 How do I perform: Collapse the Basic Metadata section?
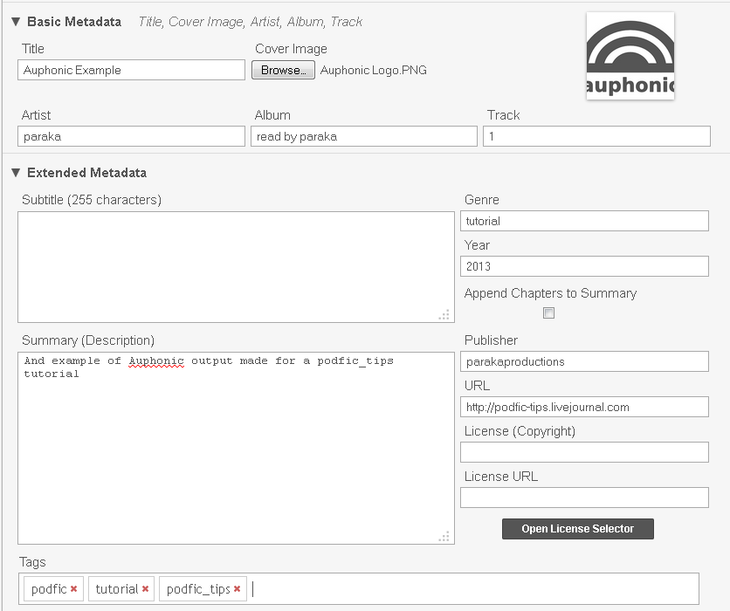point(16,21)
